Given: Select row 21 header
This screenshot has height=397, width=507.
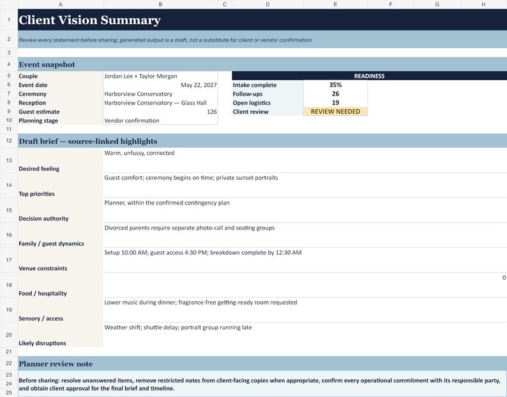Looking at the screenshot, I should pyautogui.click(x=9, y=352).
